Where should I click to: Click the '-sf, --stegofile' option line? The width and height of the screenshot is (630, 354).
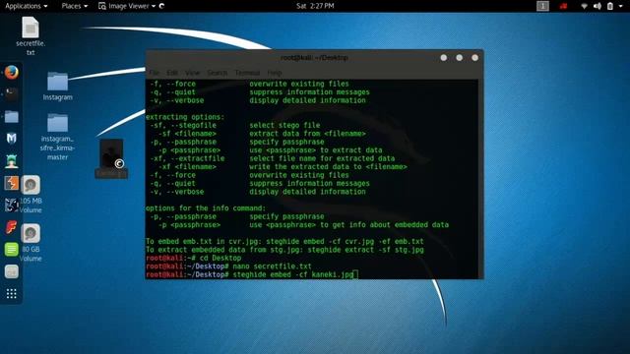tap(235, 125)
